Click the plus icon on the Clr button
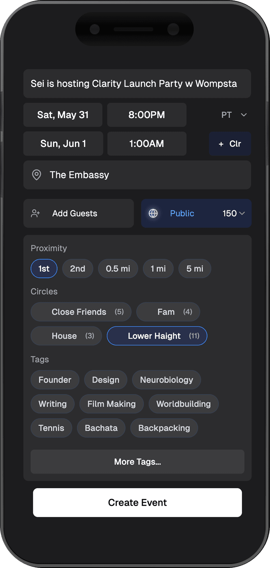270x568 pixels. [x=221, y=144]
